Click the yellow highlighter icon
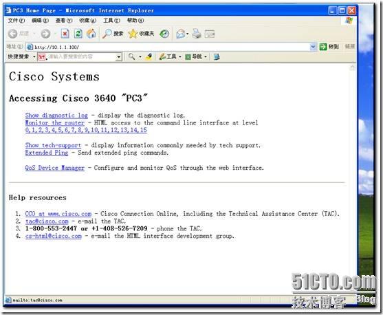The width and height of the screenshot is (383, 315). (x=149, y=56)
